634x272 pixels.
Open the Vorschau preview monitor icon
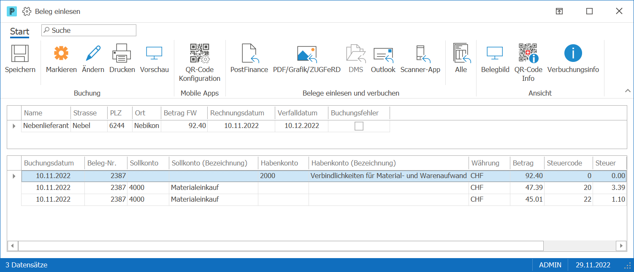[154, 53]
